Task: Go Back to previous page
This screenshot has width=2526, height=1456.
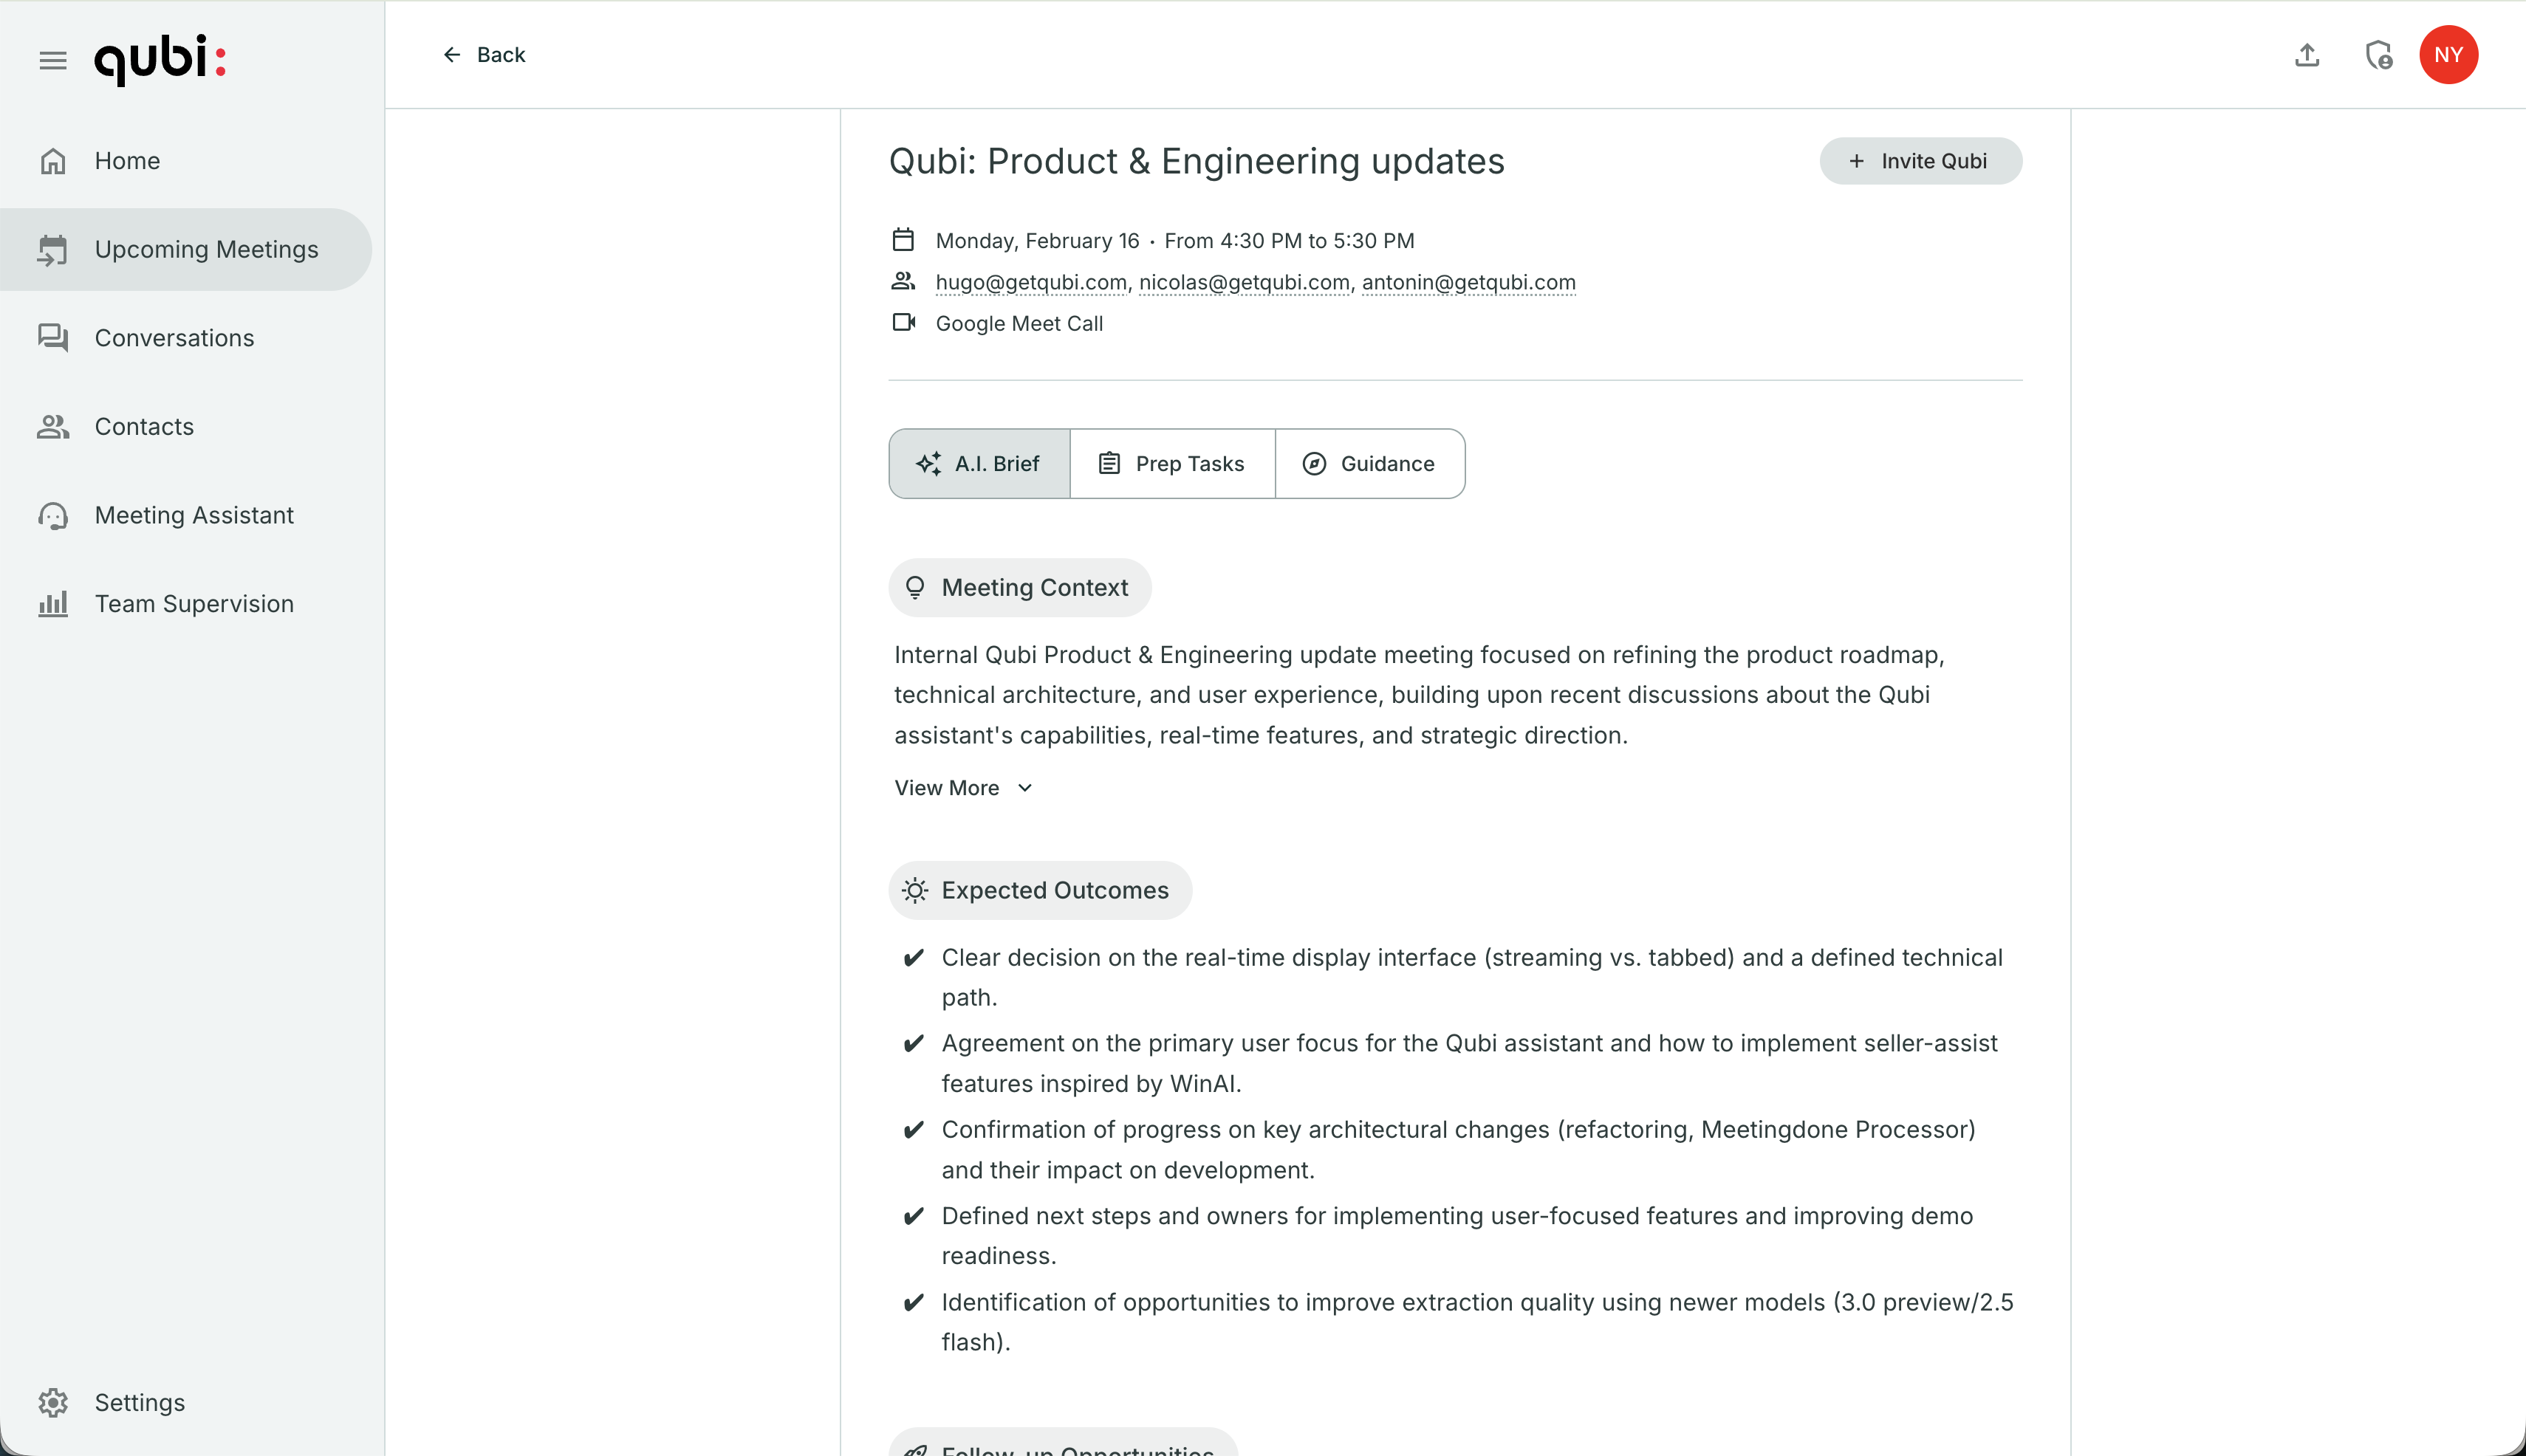Action: [485, 55]
